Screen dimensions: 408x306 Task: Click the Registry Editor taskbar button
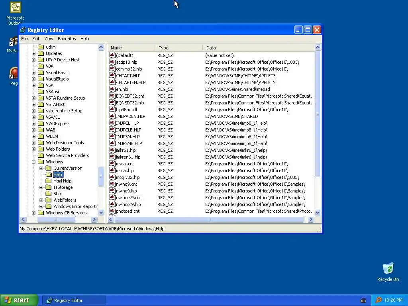74,300
